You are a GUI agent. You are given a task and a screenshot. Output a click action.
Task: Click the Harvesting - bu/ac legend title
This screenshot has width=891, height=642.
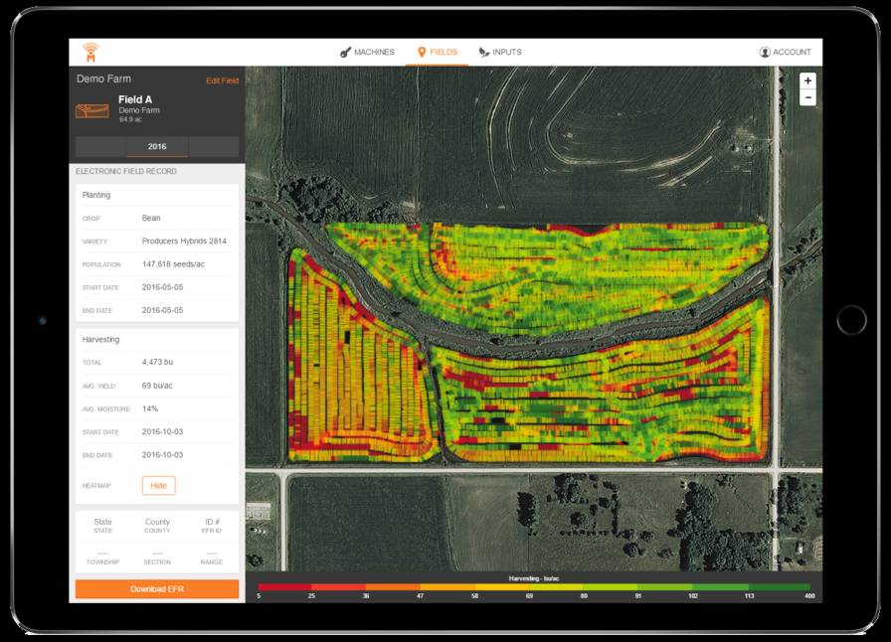coord(534,578)
